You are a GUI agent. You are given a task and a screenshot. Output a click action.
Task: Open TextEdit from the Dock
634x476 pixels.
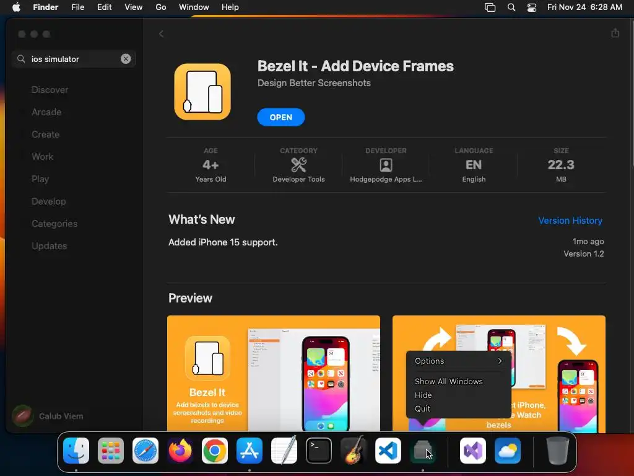(x=284, y=451)
